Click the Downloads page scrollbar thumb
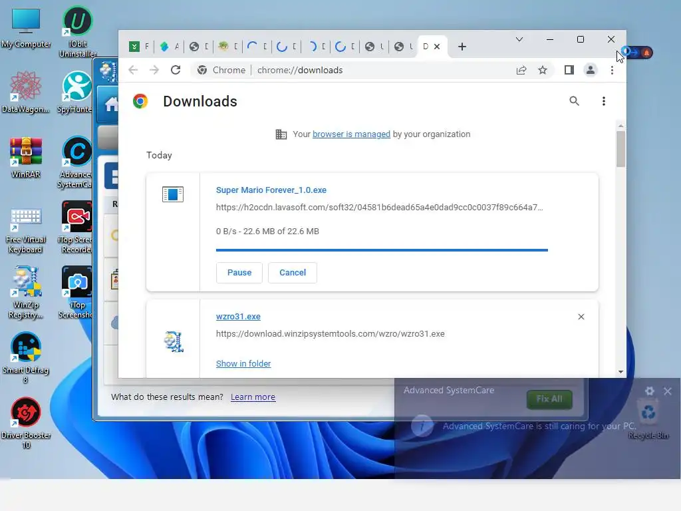The height and width of the screenshot is (511, 681). coord(620,148)
